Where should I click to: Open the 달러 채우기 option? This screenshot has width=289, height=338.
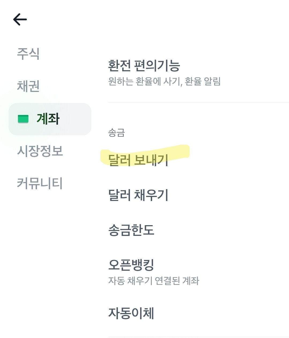pos(138,195)
